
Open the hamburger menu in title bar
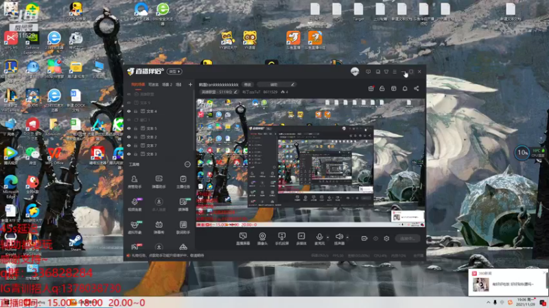tap(395, 72)
